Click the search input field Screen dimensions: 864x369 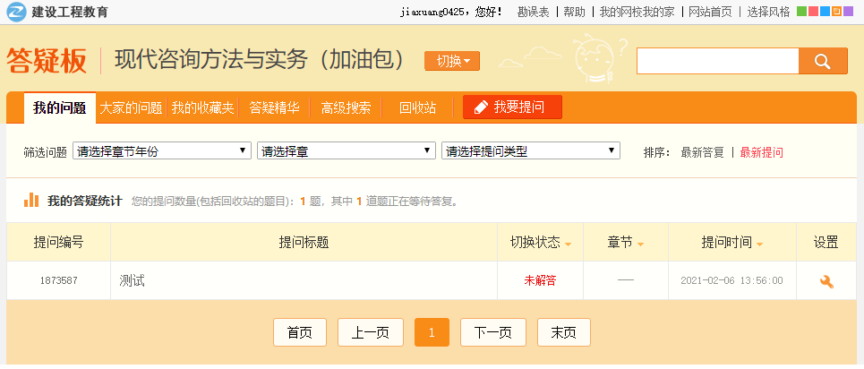point(716,61)
